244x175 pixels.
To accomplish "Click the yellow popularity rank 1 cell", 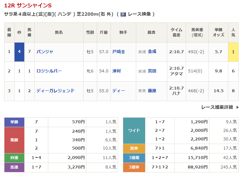I will (233, 52).
